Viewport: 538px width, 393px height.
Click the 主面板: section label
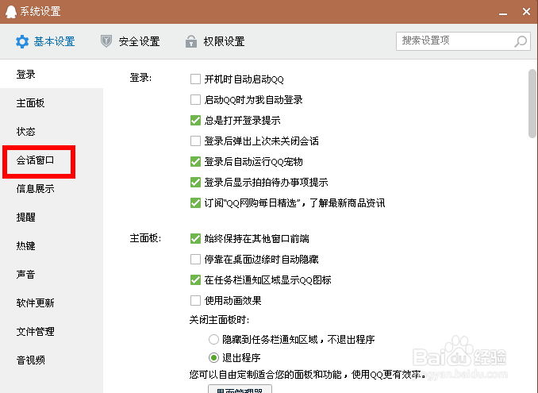145,238
